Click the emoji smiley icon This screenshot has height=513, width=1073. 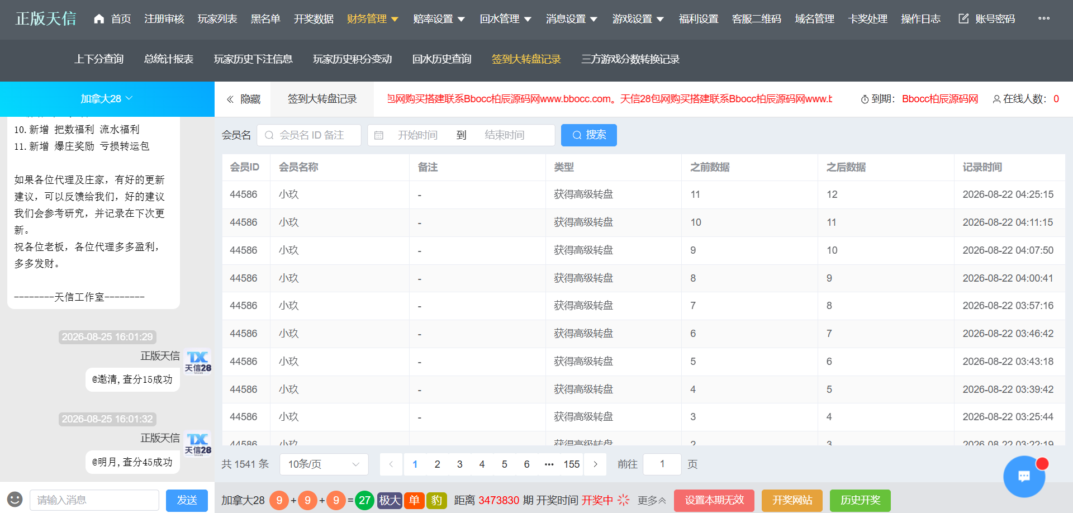coord(15,500)
